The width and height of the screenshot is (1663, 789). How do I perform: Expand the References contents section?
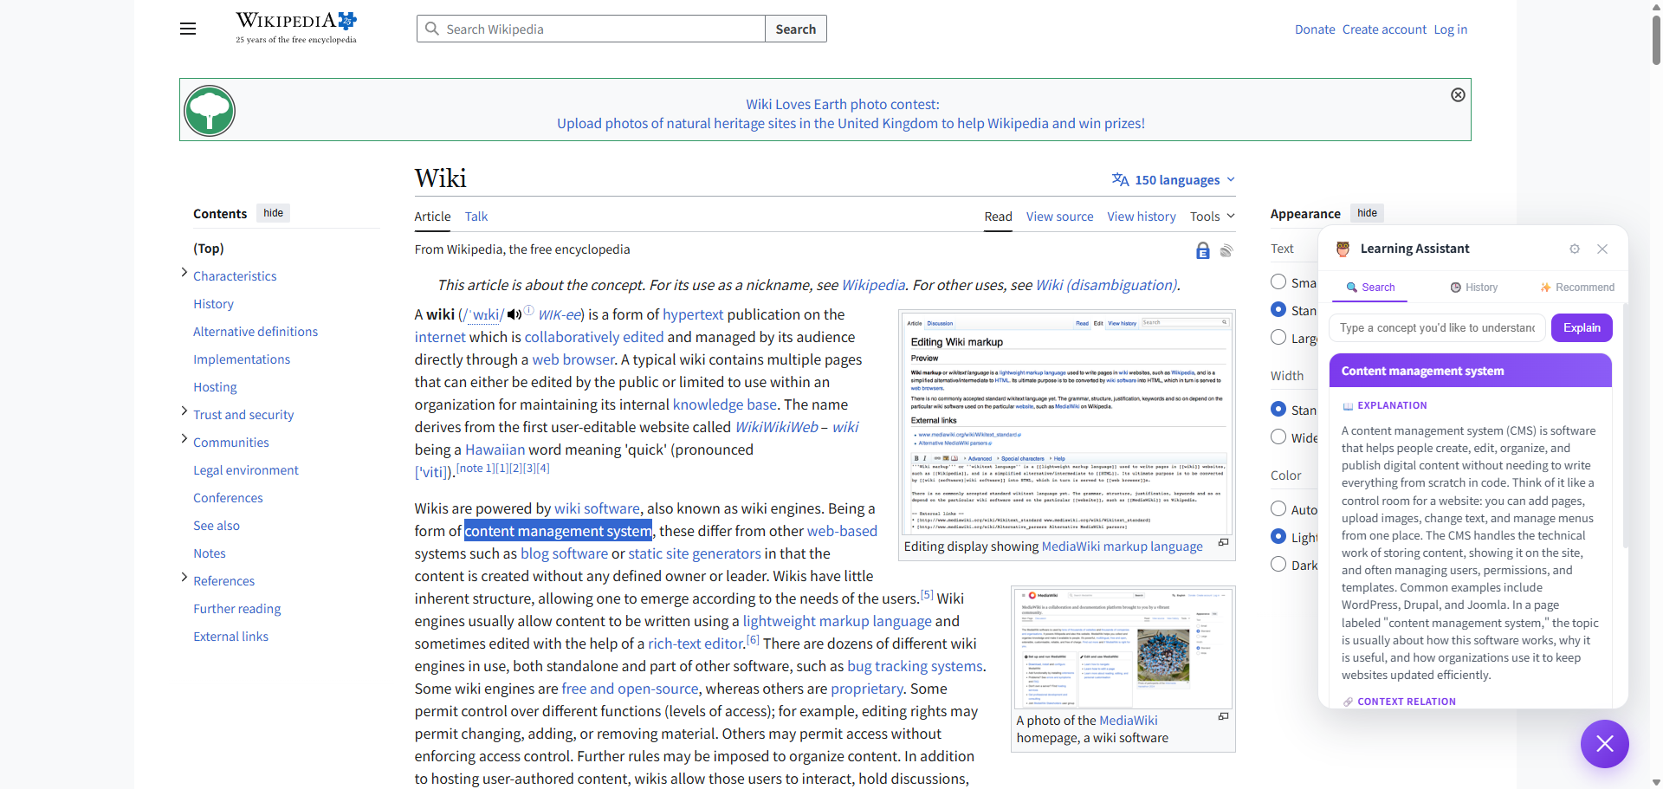pyautogui.click(x=184, y=578)
